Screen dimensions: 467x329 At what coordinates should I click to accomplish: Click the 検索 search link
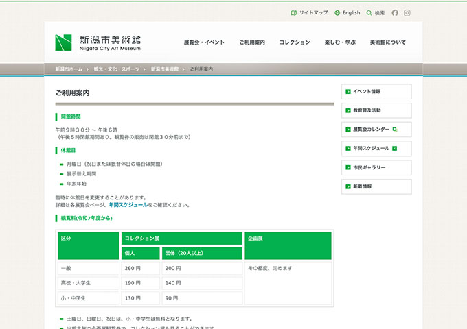(379, 13)
